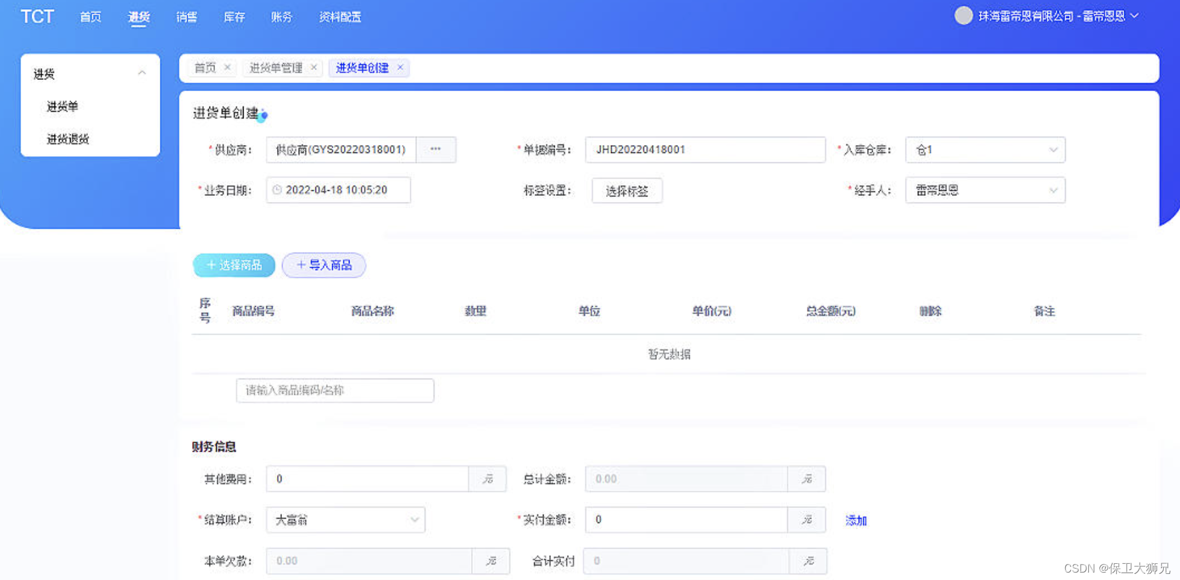Click the 单位 column header
1180x580 pixels.
pos(589,311)
